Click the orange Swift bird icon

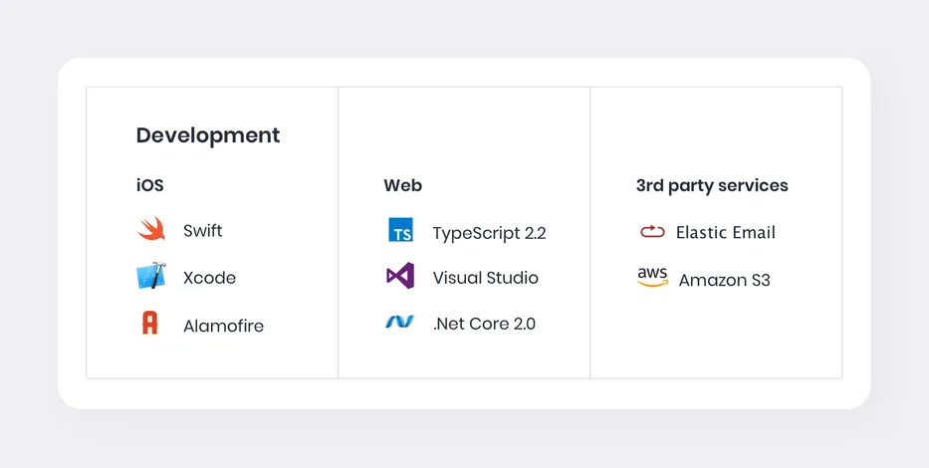coord(150,230)
